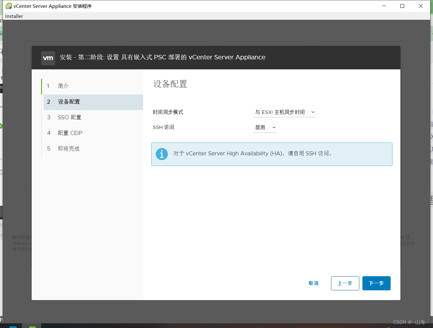Image resolution: width=433 pixels, height=328 pixels.
Task: Select step 1 简介 in wizard sidebar
Action: 93,86
